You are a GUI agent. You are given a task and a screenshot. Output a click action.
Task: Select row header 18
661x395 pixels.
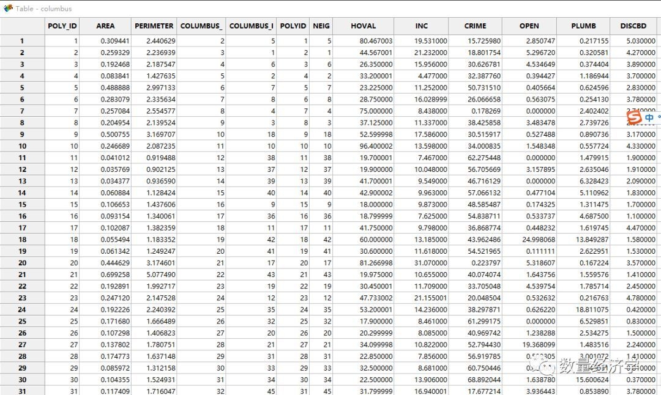[23, 240]
